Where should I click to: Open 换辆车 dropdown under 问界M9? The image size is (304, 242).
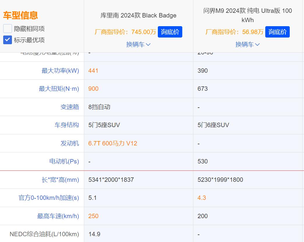tap(248, 45)
